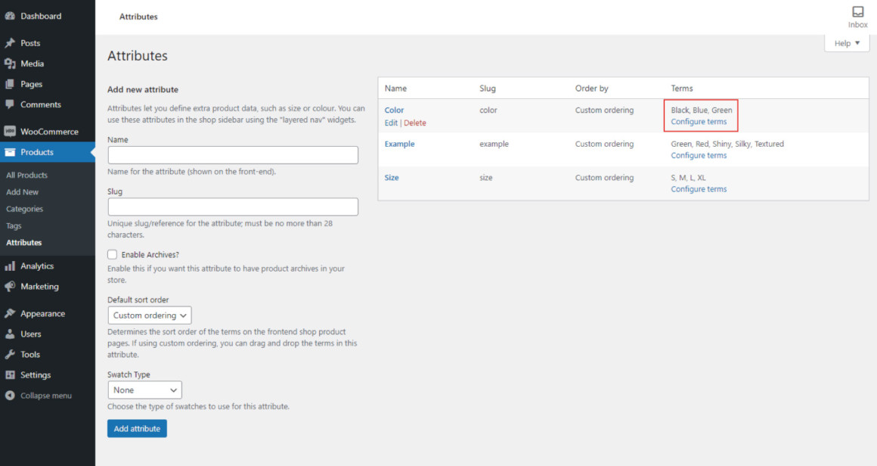Viewport: 877px width, 466px height.
Task: Click the Tools wrench icon
Action: click(x=10, y=354)
